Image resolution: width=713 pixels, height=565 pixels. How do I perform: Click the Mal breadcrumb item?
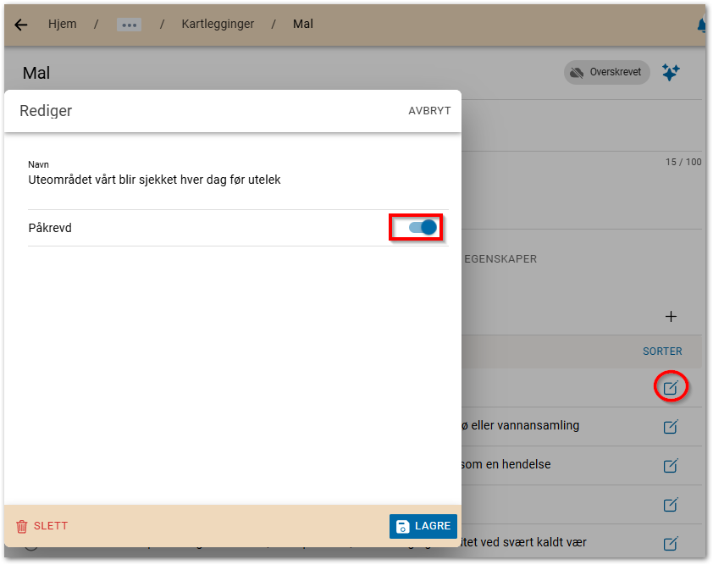click(303, 24)
